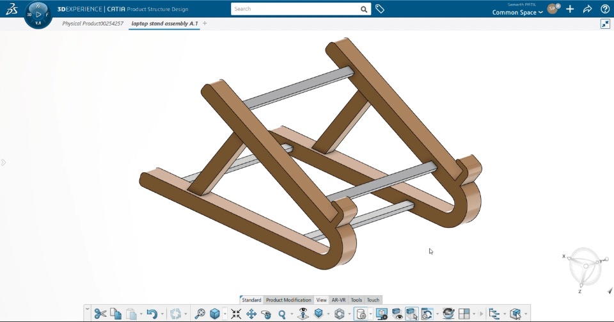This screenshot has width=614, height=322.
Task: Open the 3D compass in header
Action: [38, 15]
